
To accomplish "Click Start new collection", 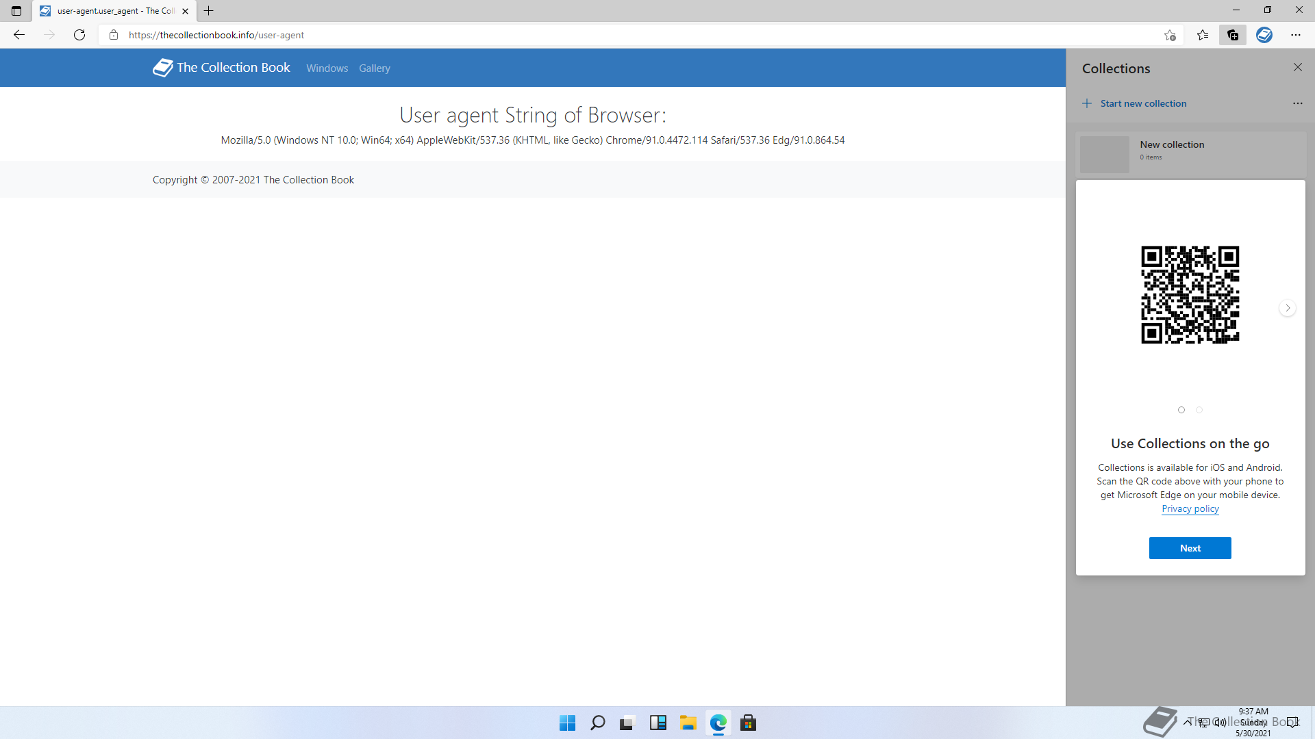I will click(1143, 103).
